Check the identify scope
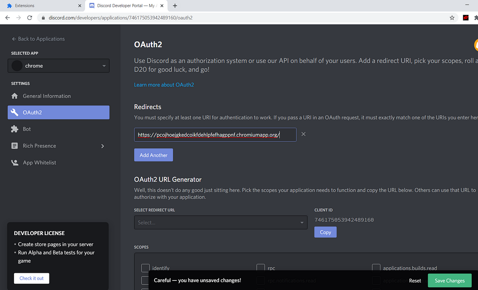This screenshot has width=478, height=290. click(x=145, y=268)
